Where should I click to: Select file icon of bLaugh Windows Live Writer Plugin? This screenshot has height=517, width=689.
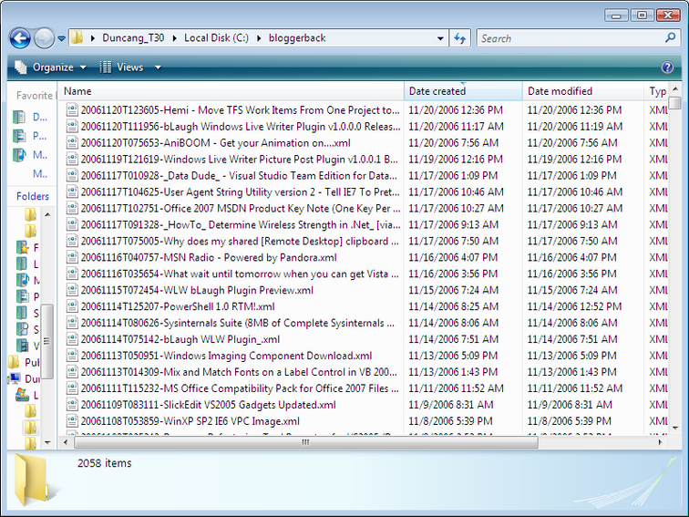pos(72,126)
